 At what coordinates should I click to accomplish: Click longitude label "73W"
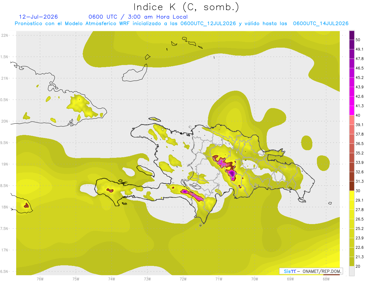click(147, 279)
